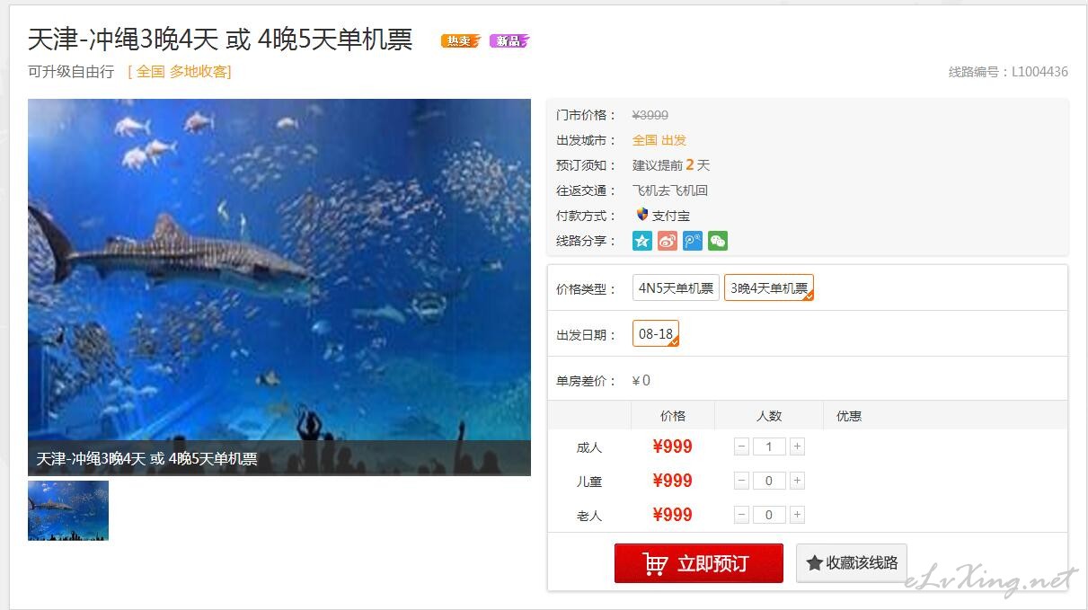Viewport: 1088px width, 610px height.
Task: Share route via Tencent Weibo icon
Action: (692, 241)
